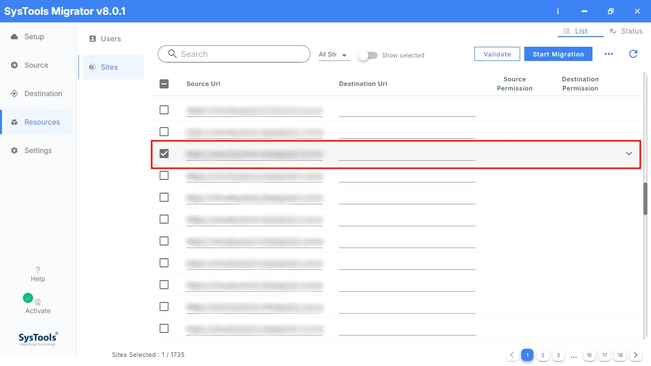Switch to Status view

click(626, 31)
